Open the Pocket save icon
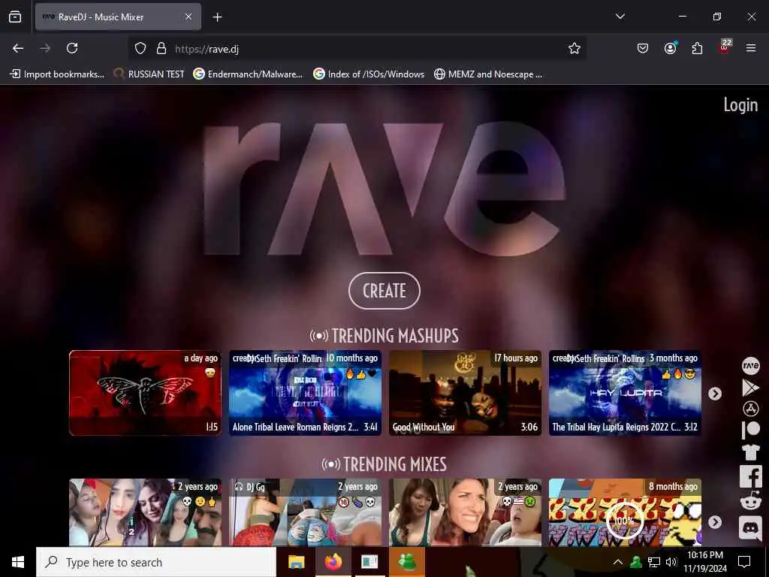The width and height of the screenshot is (769, 577). tap(643, 48)
